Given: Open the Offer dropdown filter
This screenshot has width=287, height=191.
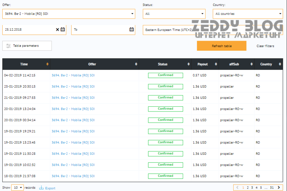Looking at the screenshot, I should click(x=69, y=14).
